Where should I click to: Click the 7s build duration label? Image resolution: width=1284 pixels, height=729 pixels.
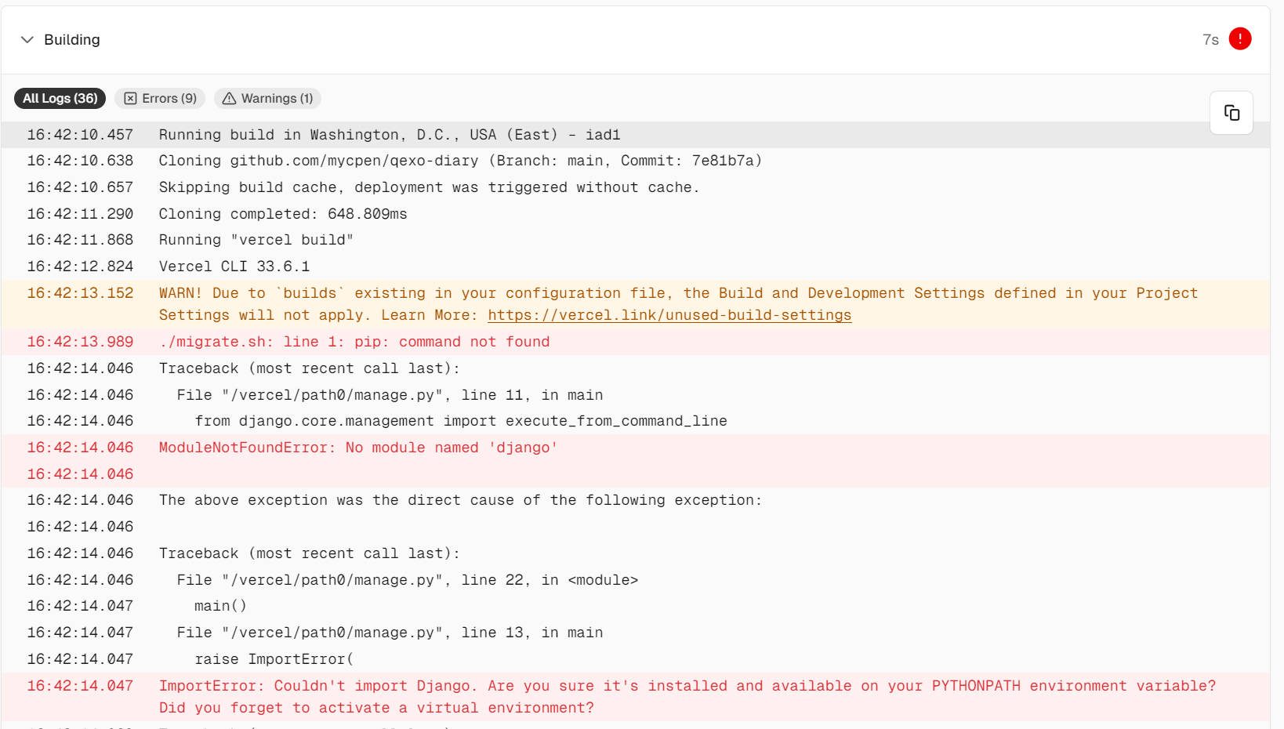pyautogui.click(x=1210, y=39)
